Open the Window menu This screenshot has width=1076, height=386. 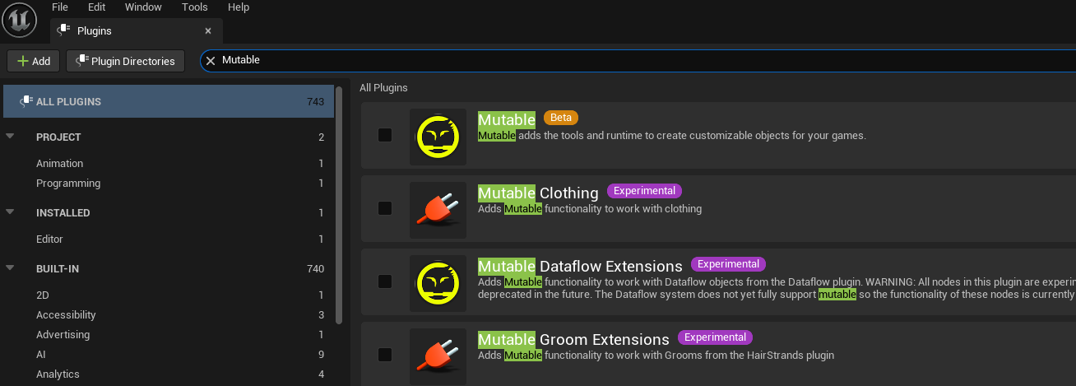pyautogui.click(x=143, y=7)
